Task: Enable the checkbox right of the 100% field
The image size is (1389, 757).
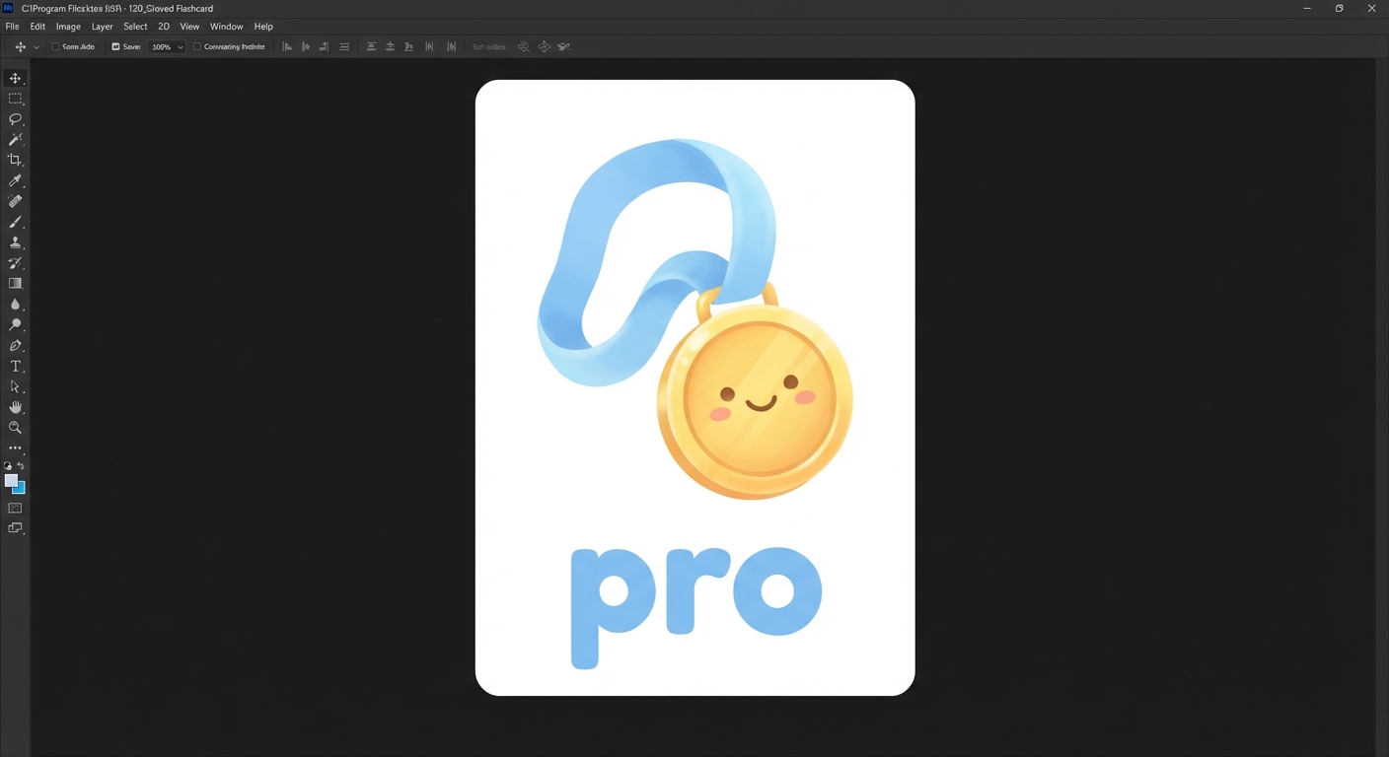Action: coord(197,46)
